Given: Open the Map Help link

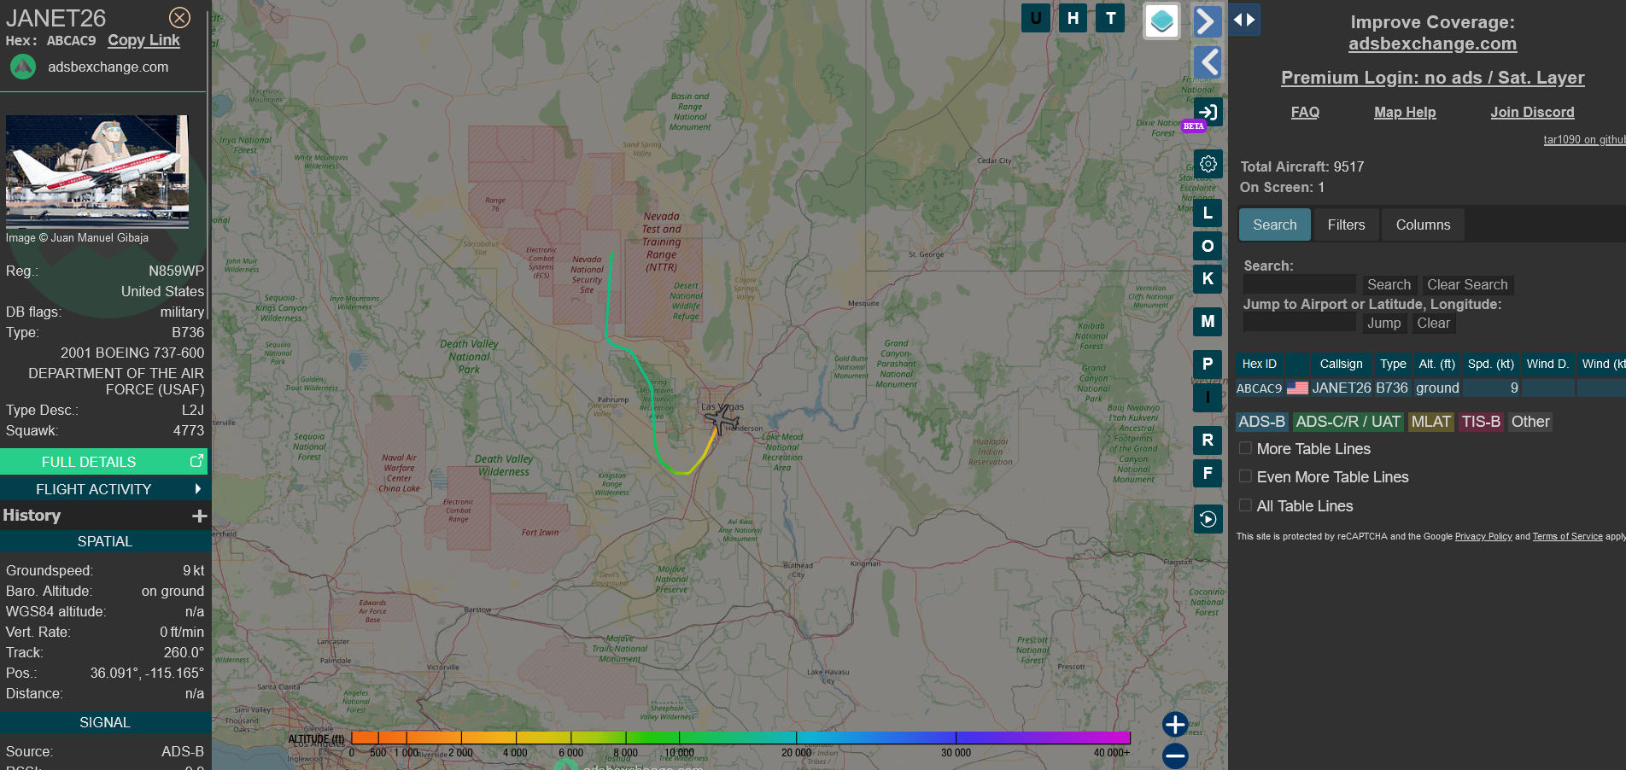Looking at the screenshot, I should (x=1405, y=112).
